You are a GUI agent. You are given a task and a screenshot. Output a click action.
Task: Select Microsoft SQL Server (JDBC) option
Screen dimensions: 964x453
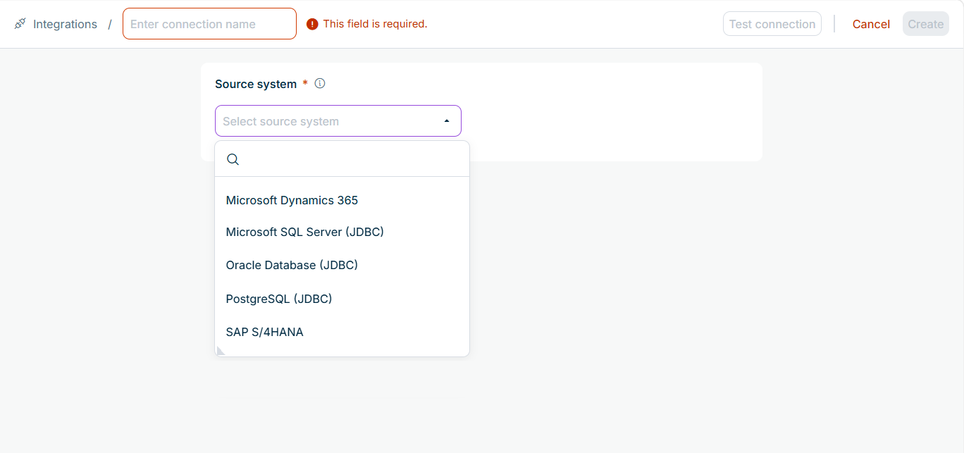(342, 232)
